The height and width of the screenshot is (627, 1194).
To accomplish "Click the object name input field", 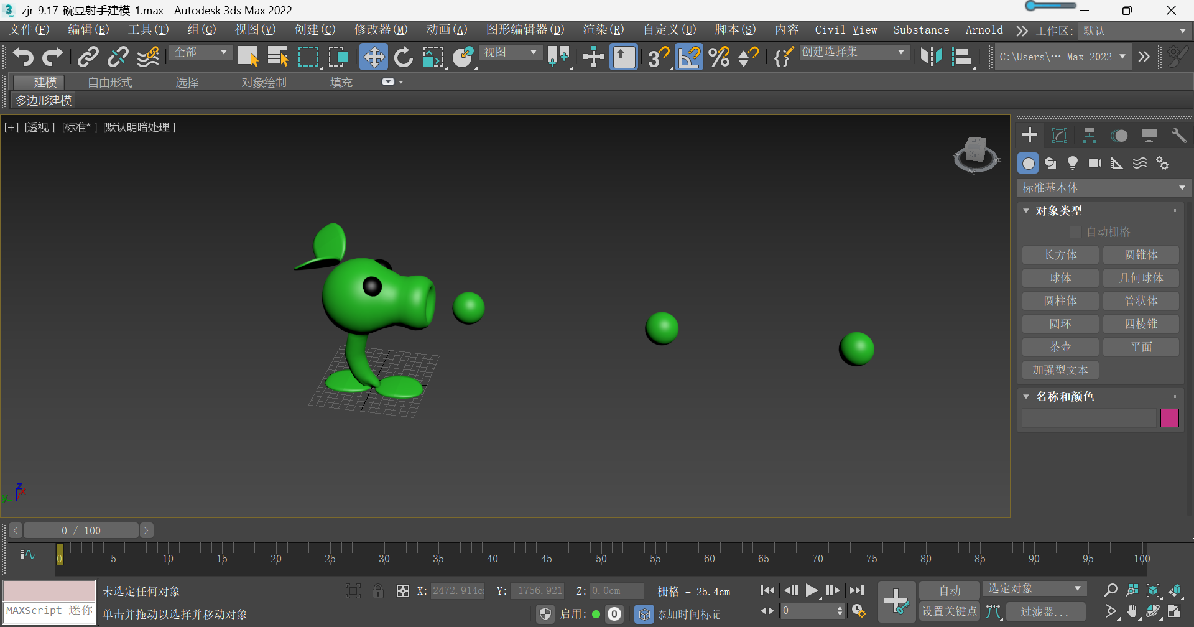I will coord(1089,418).
